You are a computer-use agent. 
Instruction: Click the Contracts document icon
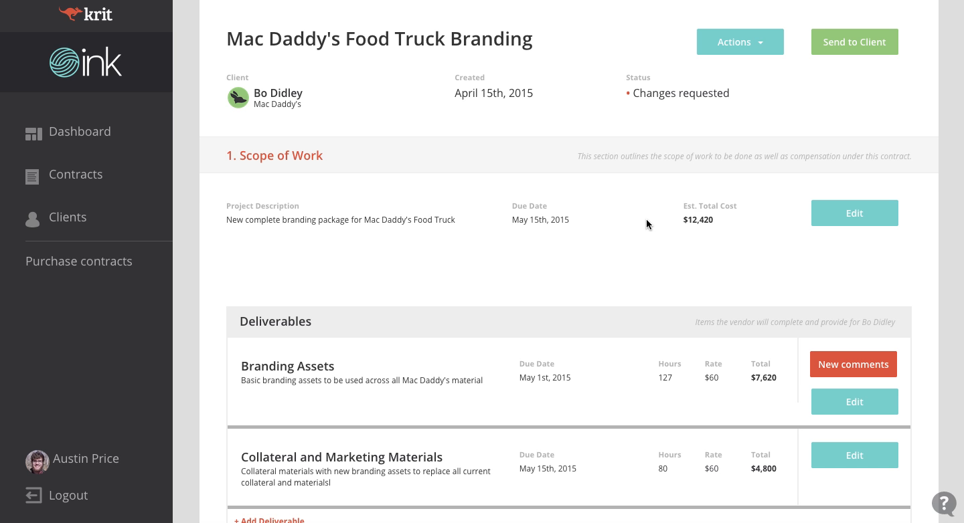click(32, 177)
